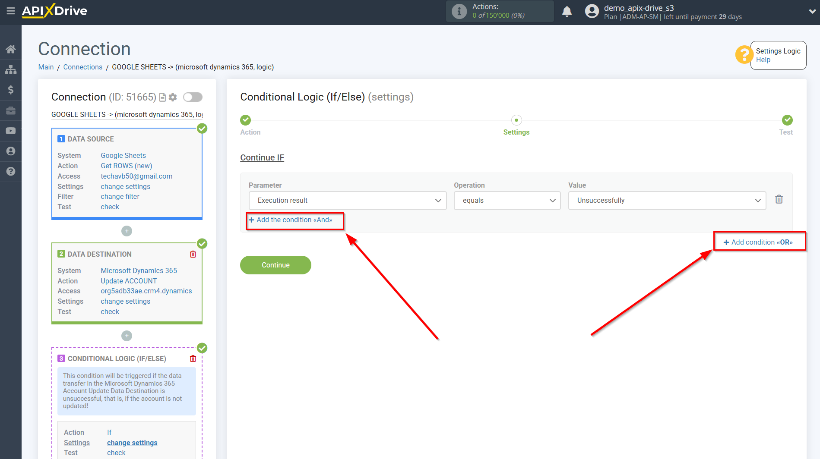
Task: Click the actions info icon
Action: coord(459,11)
